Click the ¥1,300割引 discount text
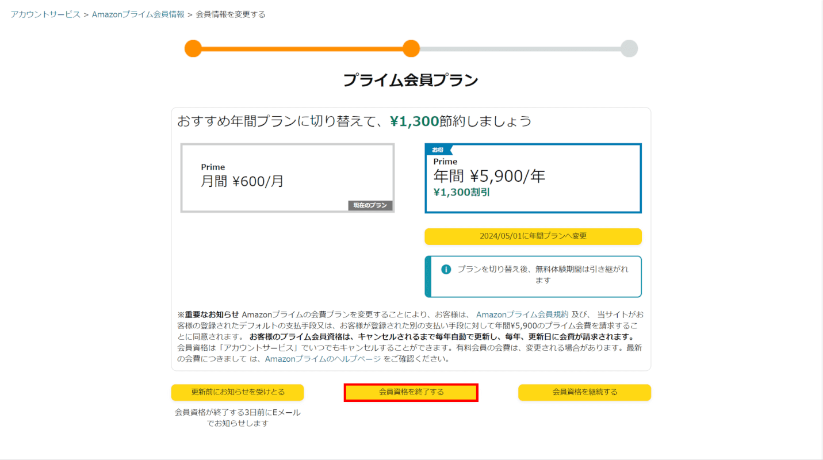Screen dimensions: 823x460 (462, 193)
